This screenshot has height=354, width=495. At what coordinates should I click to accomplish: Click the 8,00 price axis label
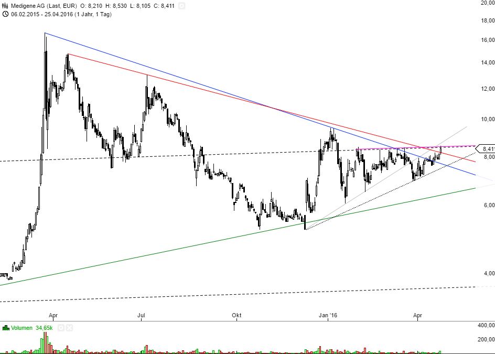pos(489,156)
